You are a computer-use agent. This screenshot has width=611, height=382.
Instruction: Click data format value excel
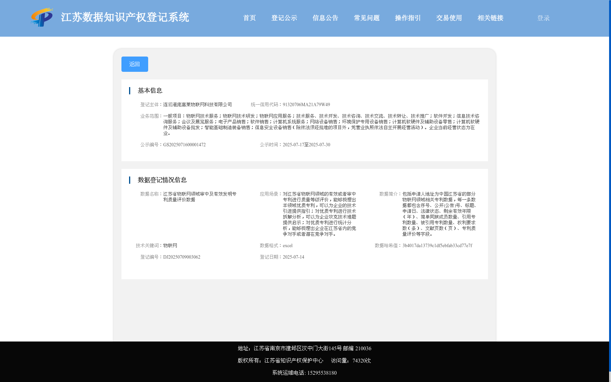coord(288,246)
